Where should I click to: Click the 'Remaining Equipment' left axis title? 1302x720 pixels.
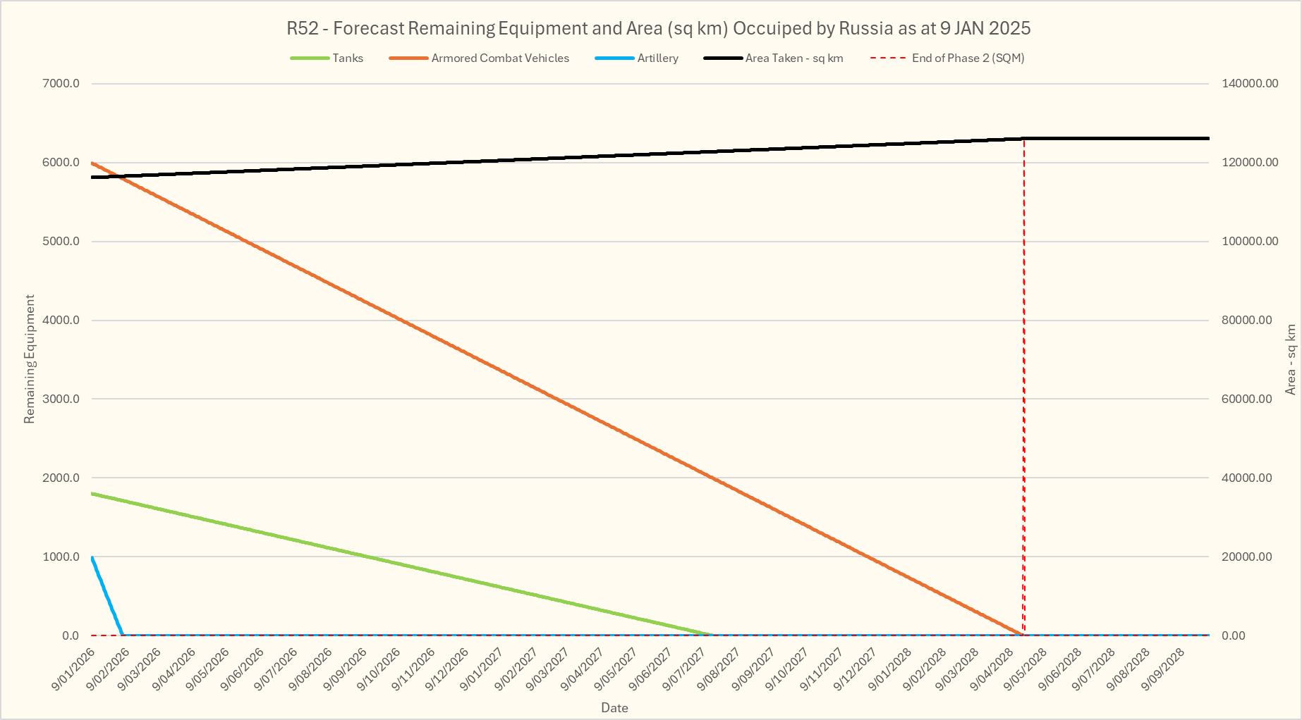(x=30, y=359)
